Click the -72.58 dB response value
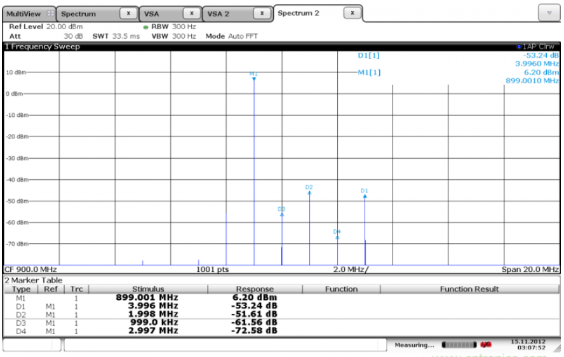This screenshot has width=564, height=357. 254,331
